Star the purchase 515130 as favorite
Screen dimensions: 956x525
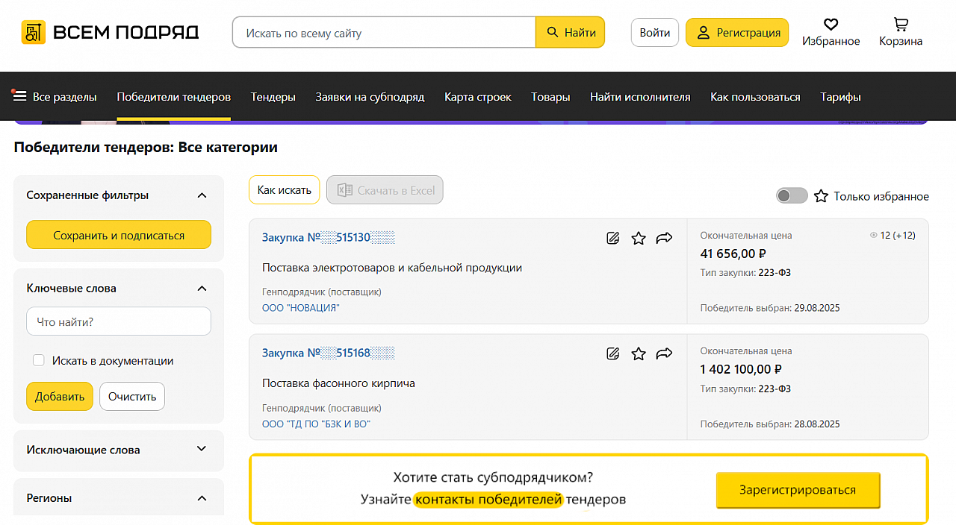tap(639, 239)
